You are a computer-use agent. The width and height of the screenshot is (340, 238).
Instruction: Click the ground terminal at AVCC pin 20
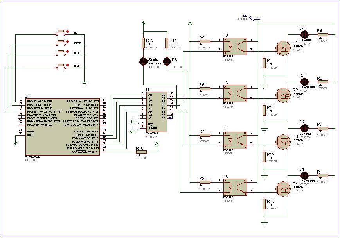tap(15, 143)
